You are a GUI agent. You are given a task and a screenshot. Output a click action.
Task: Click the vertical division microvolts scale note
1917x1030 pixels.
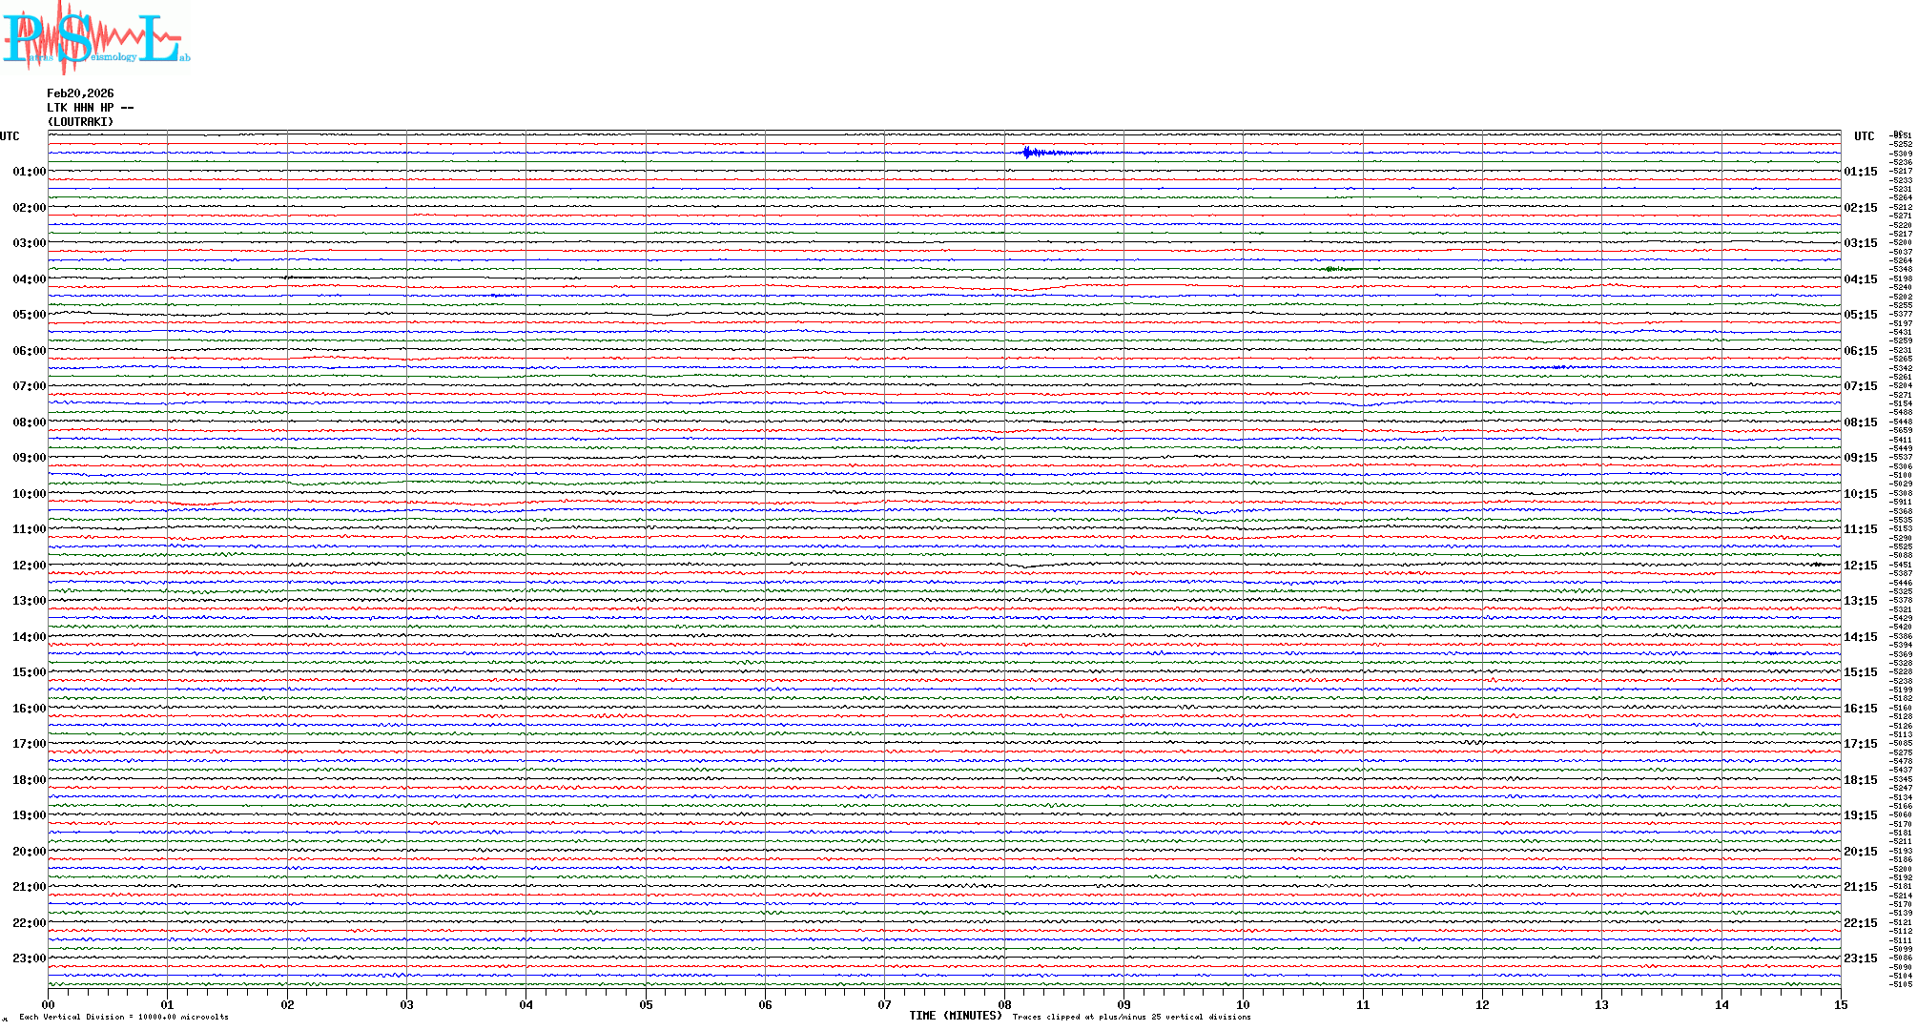click(x=124, y=1018)
